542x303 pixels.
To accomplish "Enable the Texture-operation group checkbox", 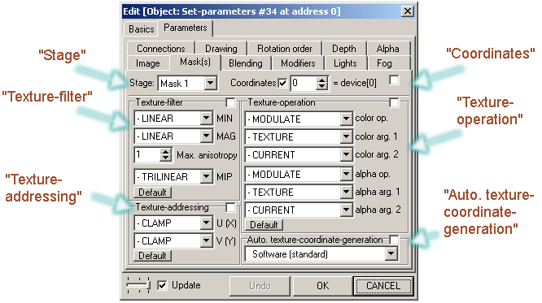I will (x=394, y=102).
